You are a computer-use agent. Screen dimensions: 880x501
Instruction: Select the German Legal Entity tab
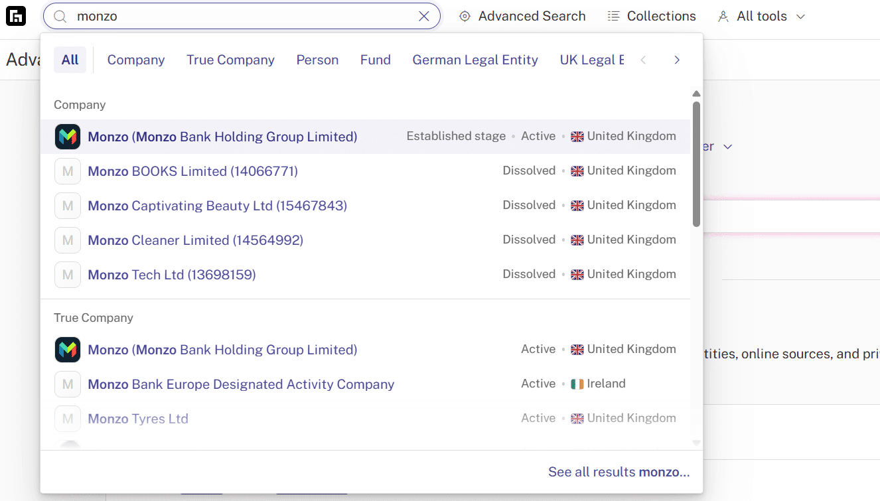pyautogui.click(x=475, y=60)
